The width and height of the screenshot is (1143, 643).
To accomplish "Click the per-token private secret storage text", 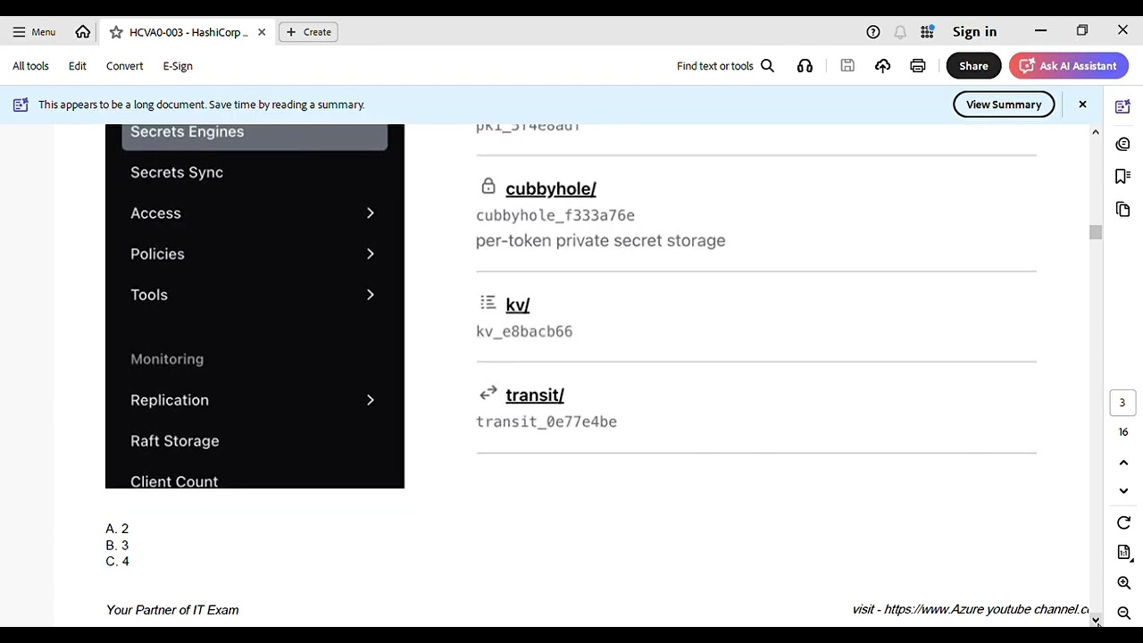I will (x=601, y=240).
